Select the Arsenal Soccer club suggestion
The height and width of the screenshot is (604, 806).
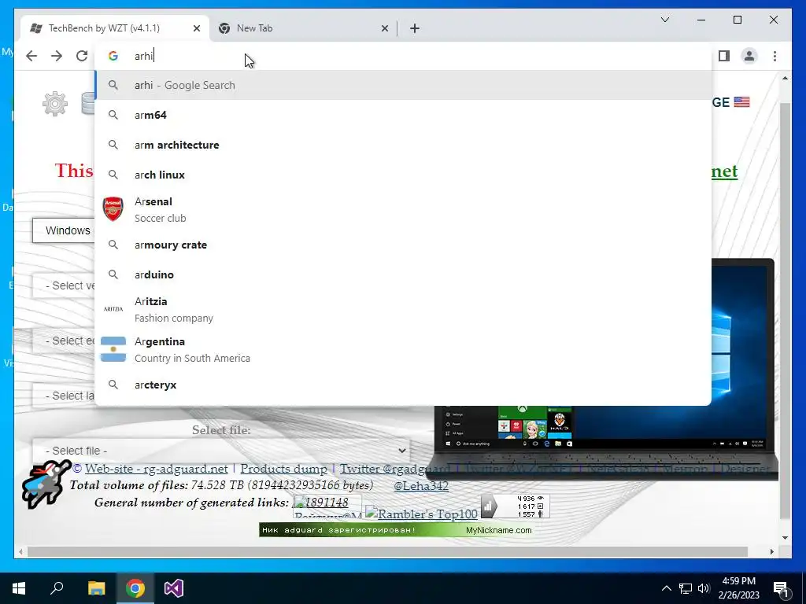point(404,209)
